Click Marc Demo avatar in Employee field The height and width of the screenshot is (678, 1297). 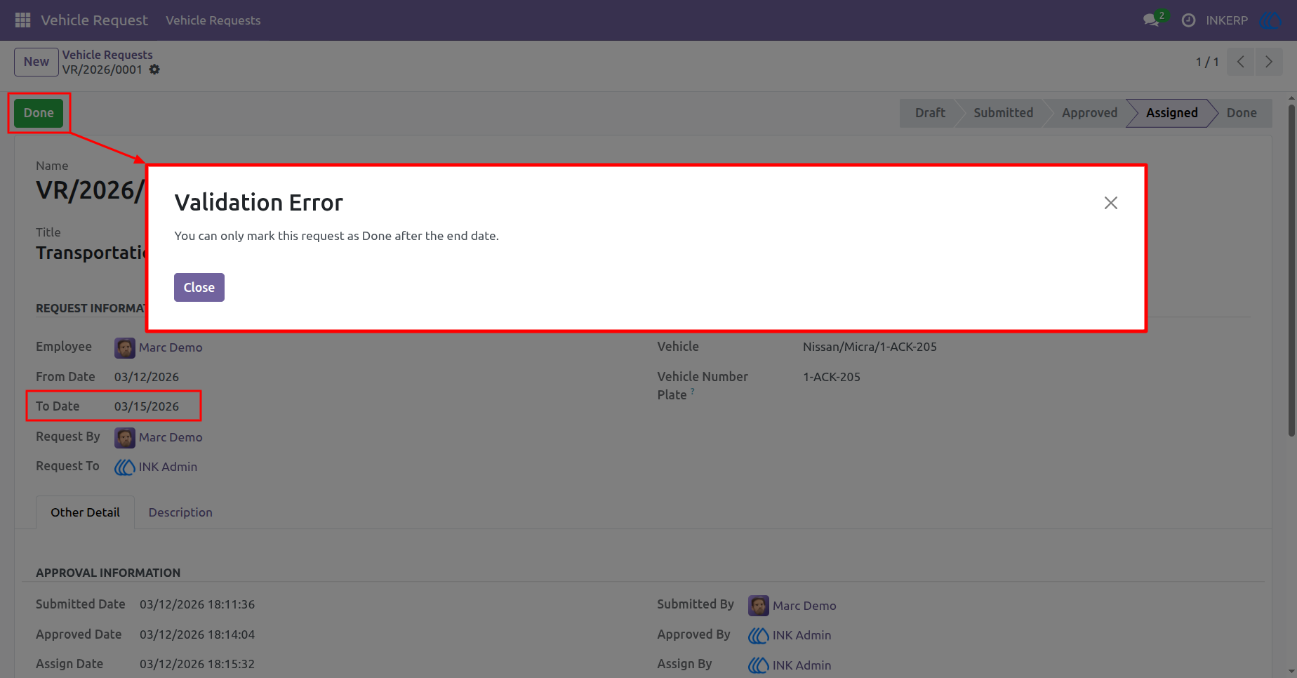pyautogui.click(x=125, y=347)
